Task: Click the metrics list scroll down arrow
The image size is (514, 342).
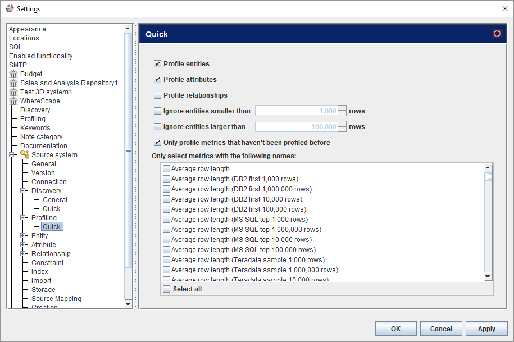Action: click(488, 276)
